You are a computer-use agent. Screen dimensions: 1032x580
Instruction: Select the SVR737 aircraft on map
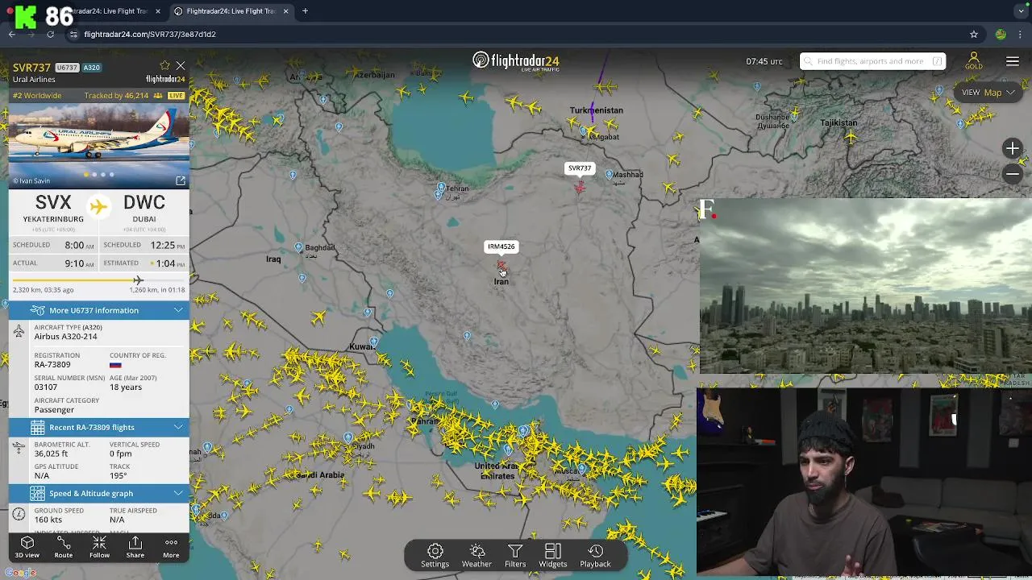point(580,187)
